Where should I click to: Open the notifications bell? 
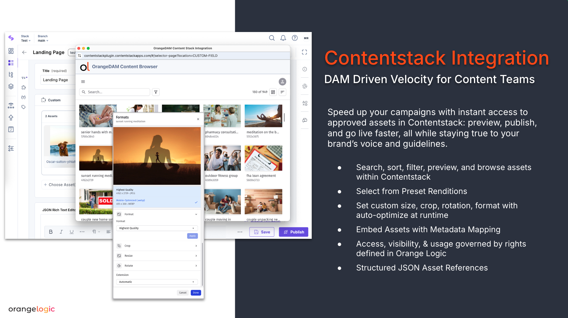pos(283,38)
